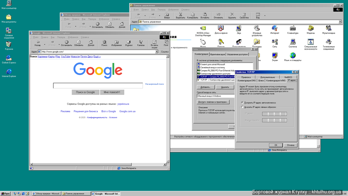Open the Вперёд history arrow in the Google window
Screen dimensions: 348x196
click(59, 45)
